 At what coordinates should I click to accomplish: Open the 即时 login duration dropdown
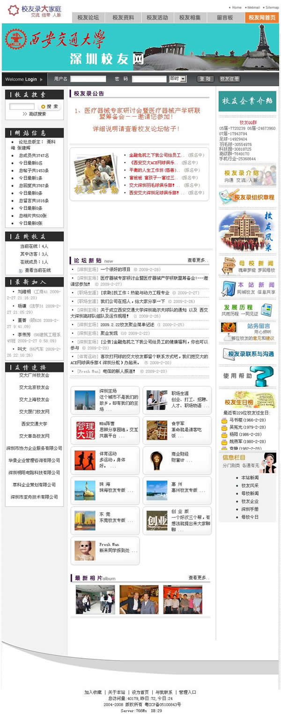(177, 79)
